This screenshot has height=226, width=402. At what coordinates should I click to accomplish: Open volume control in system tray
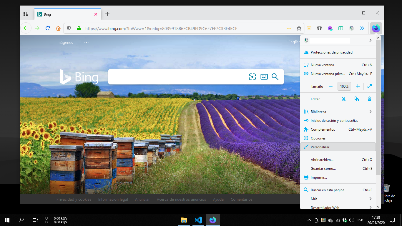point(351,220)
